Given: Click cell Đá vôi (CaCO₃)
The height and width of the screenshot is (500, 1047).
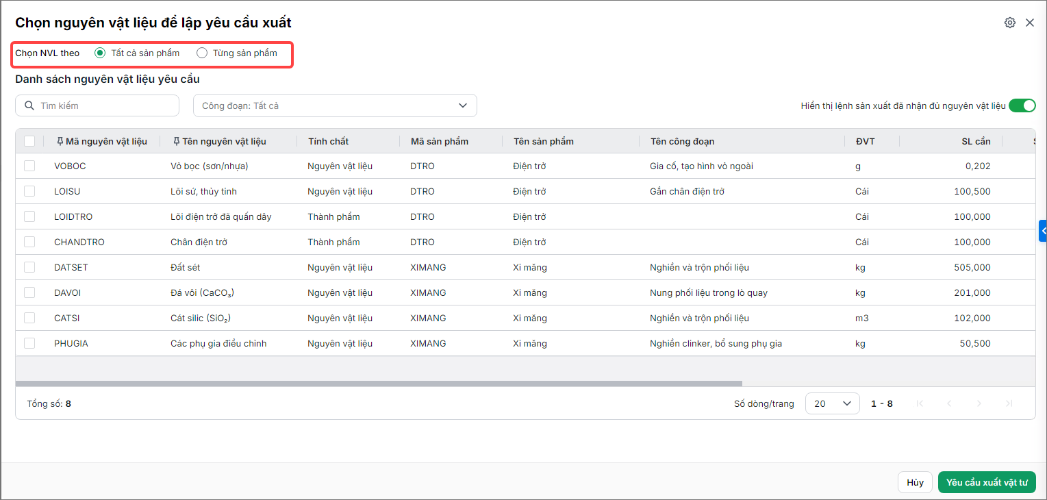Looking at the screenshot, I should tap(203, 292).
